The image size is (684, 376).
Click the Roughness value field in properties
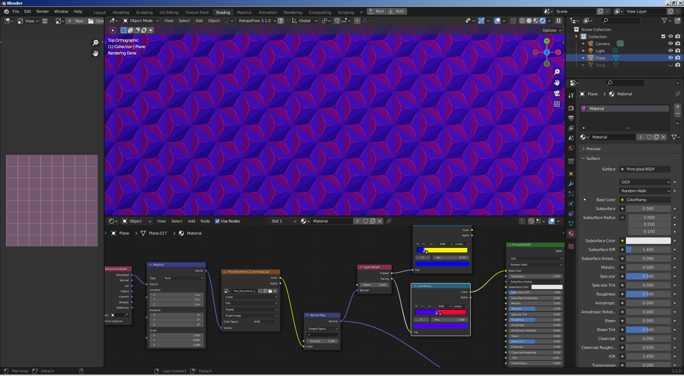(x=648, y=294)
